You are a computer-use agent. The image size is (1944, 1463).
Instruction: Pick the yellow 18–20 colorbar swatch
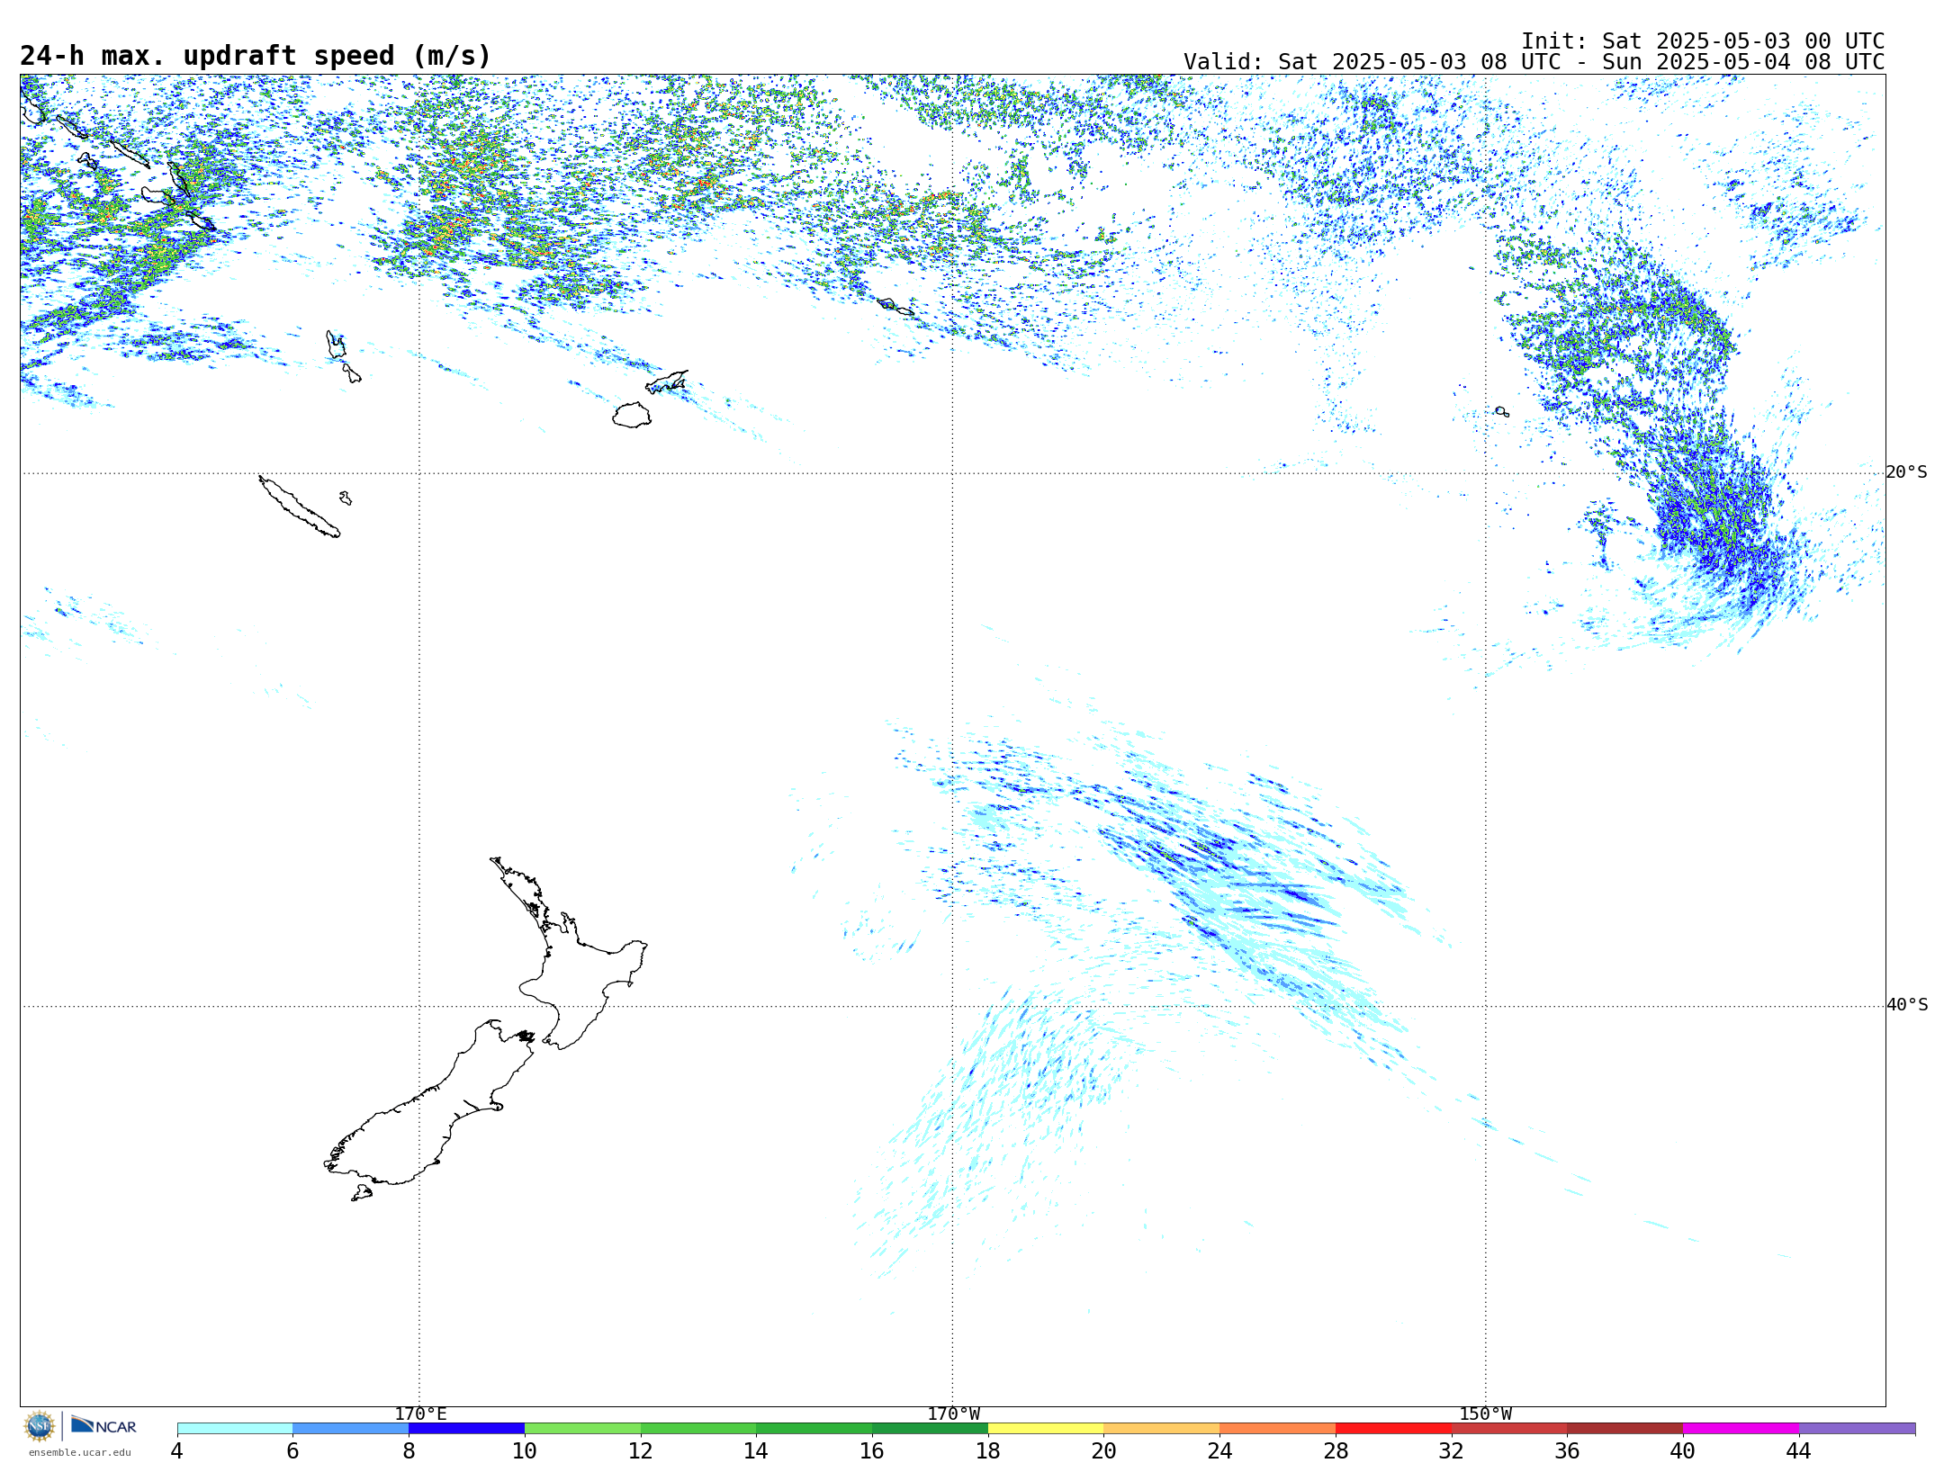click(1046, 1429)
